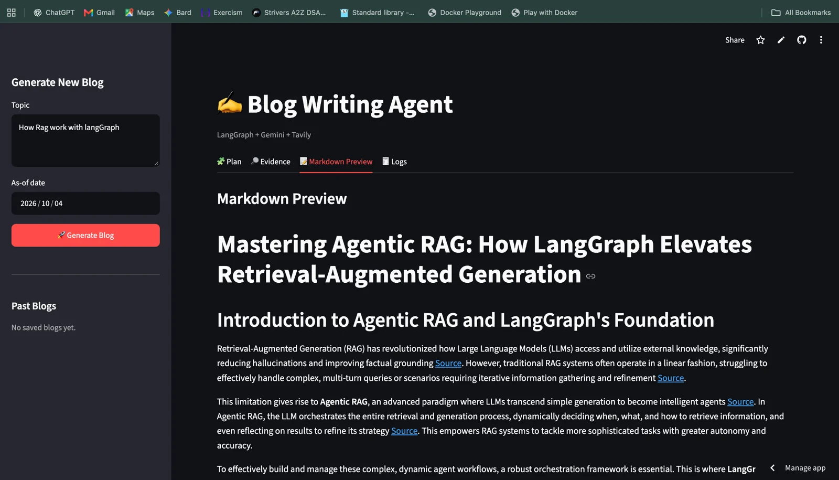Open Source link after 'refine its strategy'
This screenshot has height=480, width=839.
point(404,431)
